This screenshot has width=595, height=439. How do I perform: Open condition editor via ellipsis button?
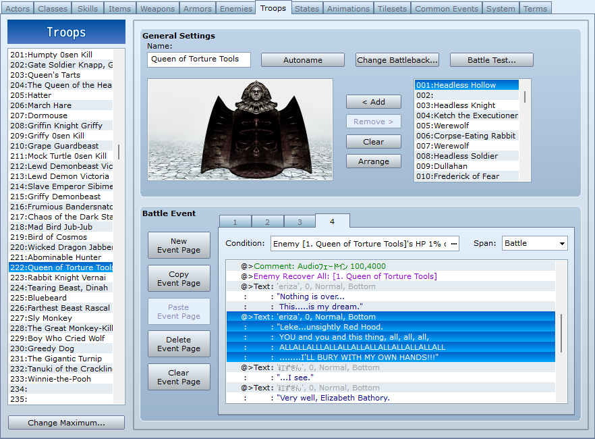454,244
